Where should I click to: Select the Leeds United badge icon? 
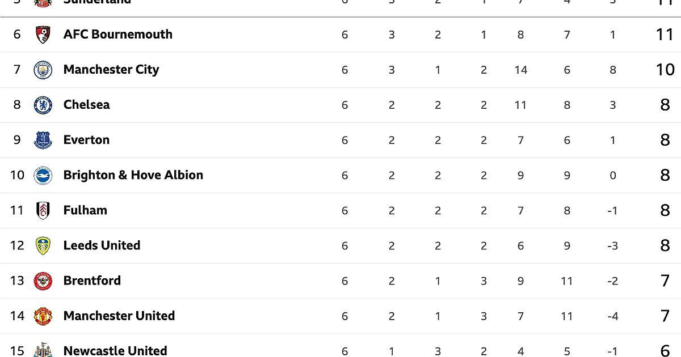pos(43,245)
